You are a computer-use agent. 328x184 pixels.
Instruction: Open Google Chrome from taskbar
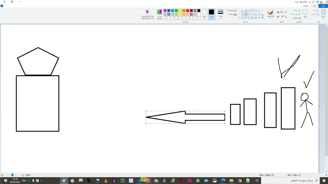tap(240, 181)
